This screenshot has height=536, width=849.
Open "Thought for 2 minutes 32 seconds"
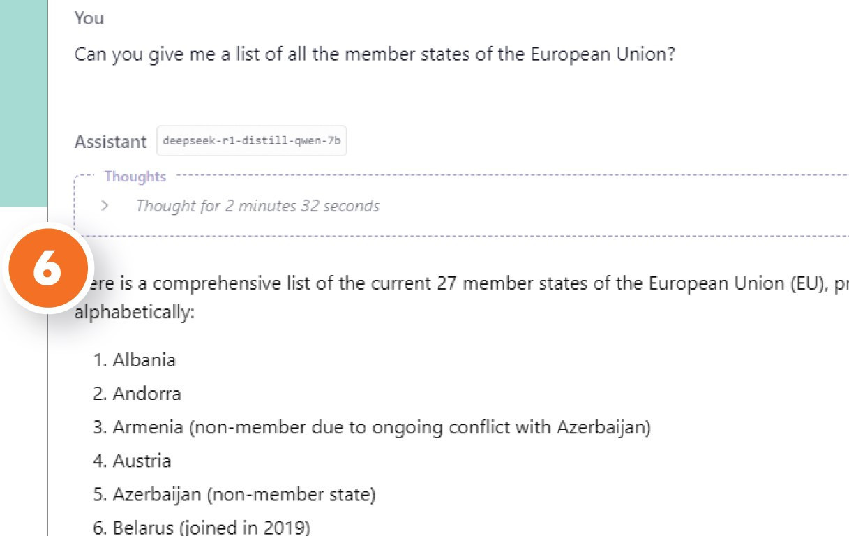(257, 206)
